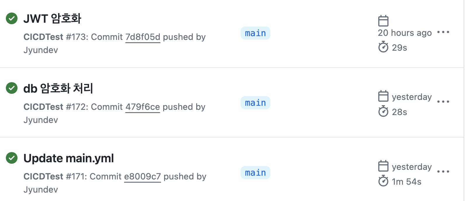Expand options menu for Update main.yml run
This screenshot has height=201, width=466.
[443, 172]
